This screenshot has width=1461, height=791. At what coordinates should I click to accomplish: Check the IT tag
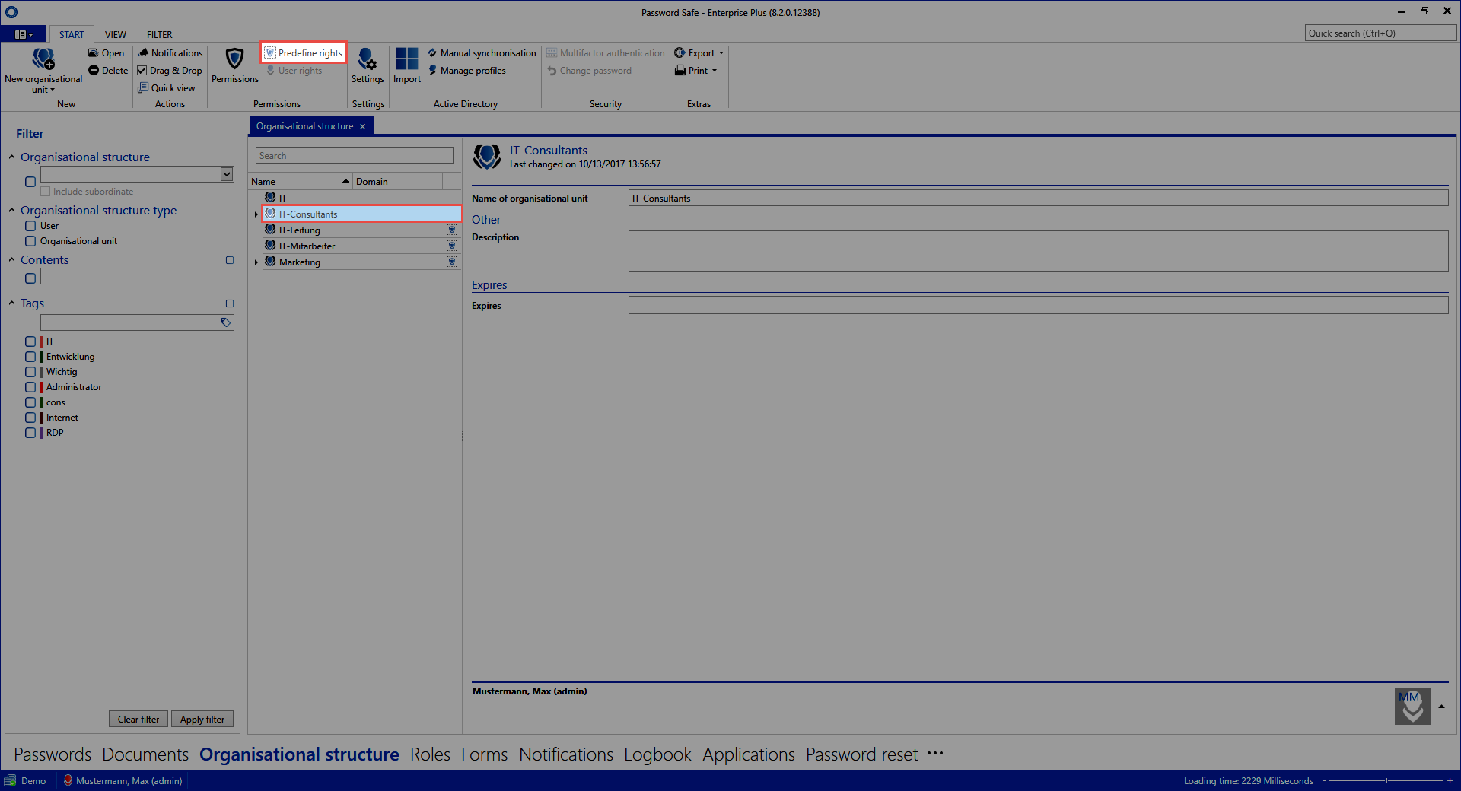point(30,341)
